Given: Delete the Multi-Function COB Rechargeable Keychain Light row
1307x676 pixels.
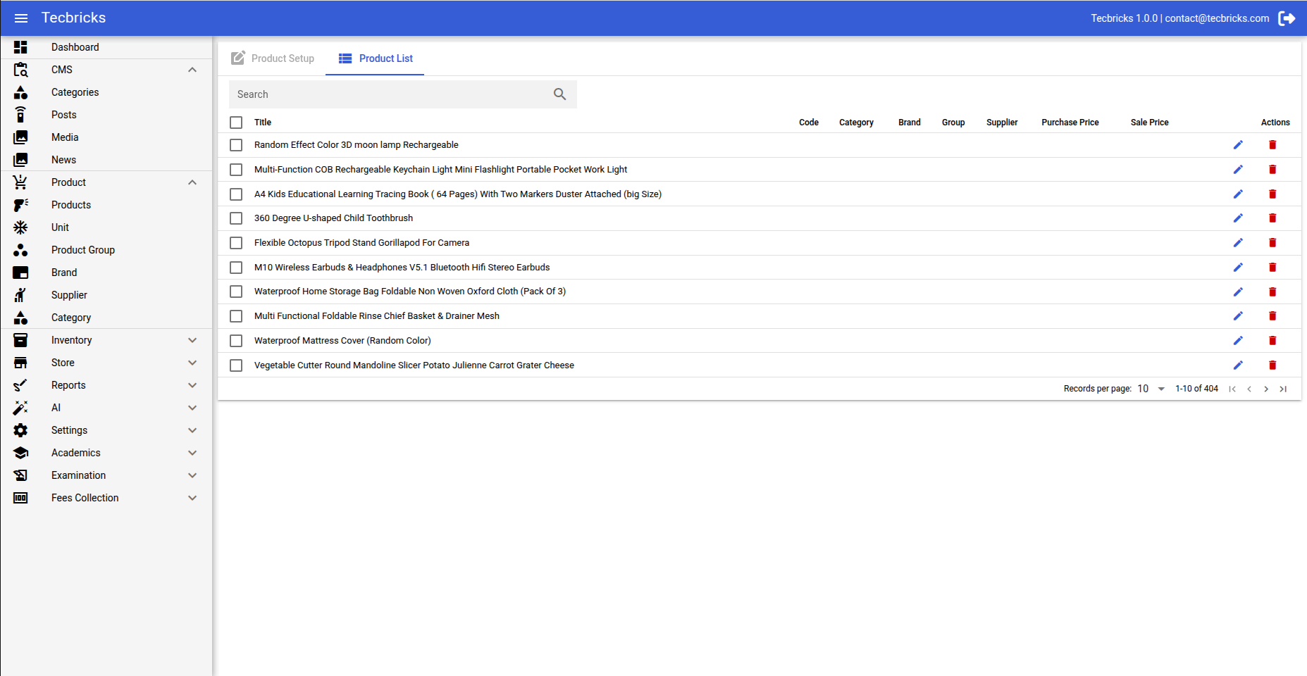Looking at the screenshot, I should coord(1272,170).
